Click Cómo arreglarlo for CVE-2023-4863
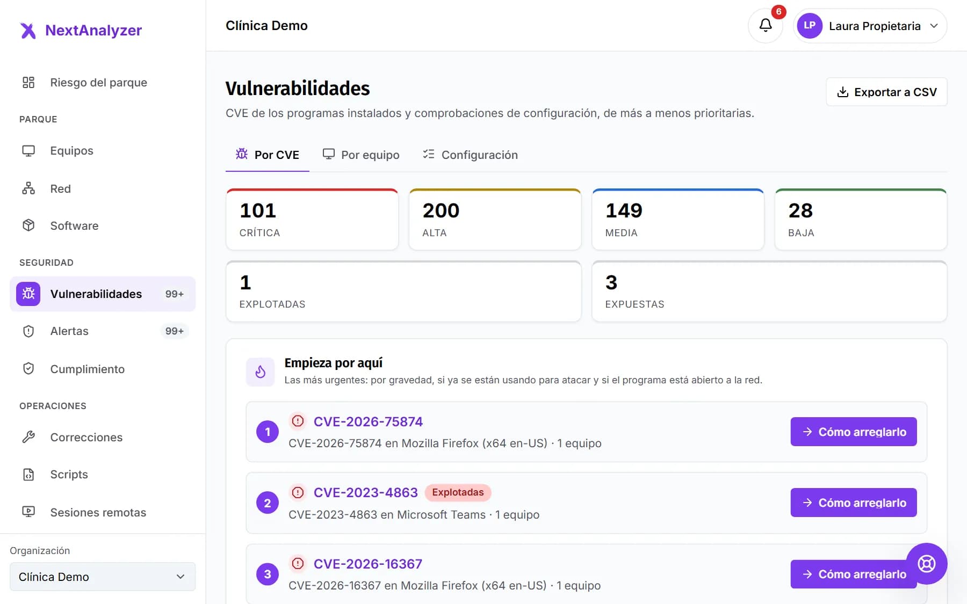 click(x=854, y=503)
